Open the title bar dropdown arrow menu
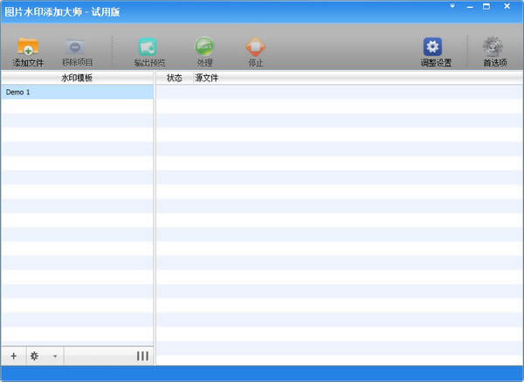The image size is (524, 382). [452, 6]
